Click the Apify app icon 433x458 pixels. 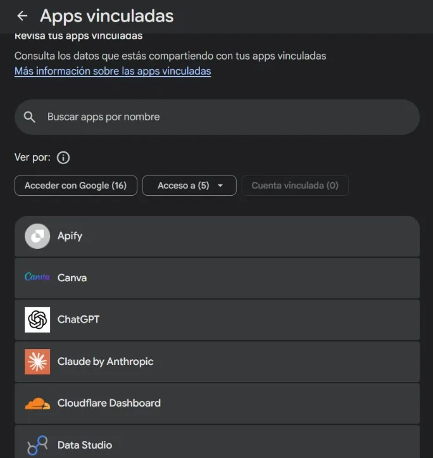[x=37, y=236]
